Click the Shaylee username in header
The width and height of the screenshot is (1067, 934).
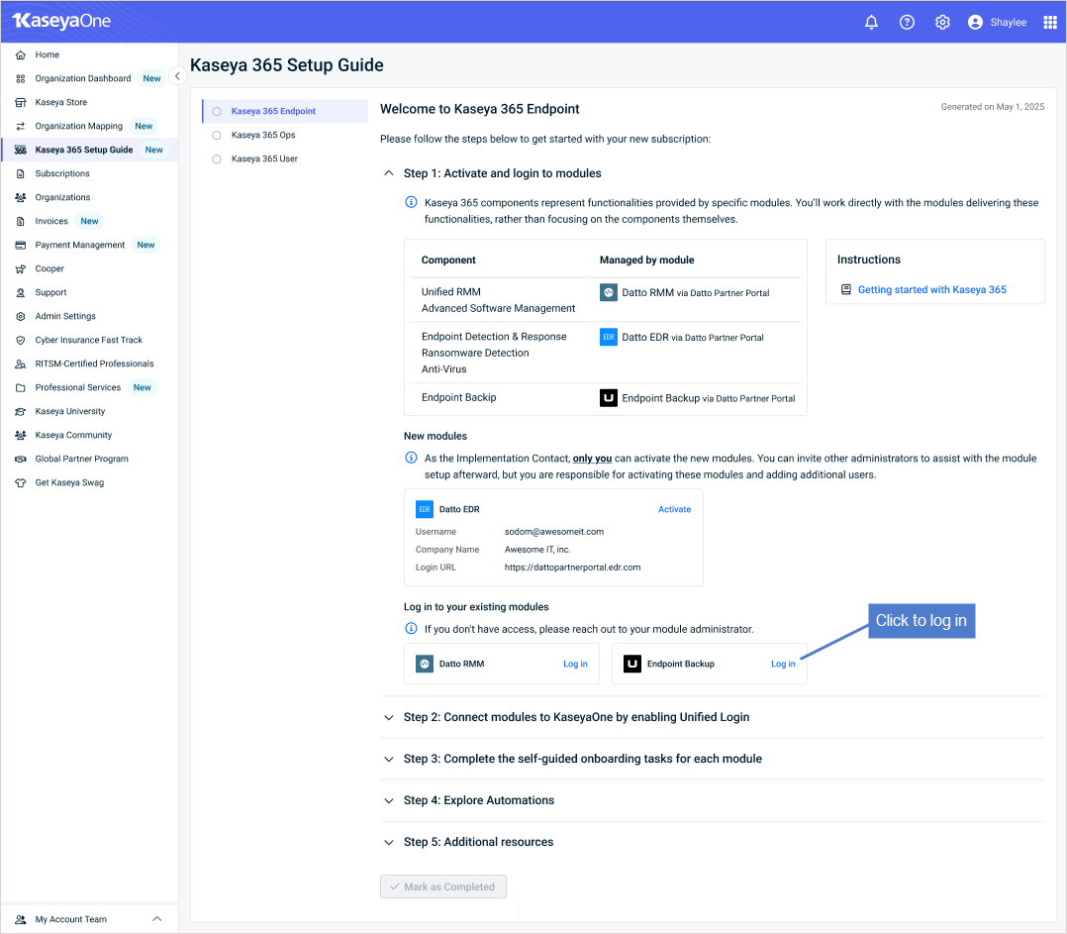(x=1008, y=23)
